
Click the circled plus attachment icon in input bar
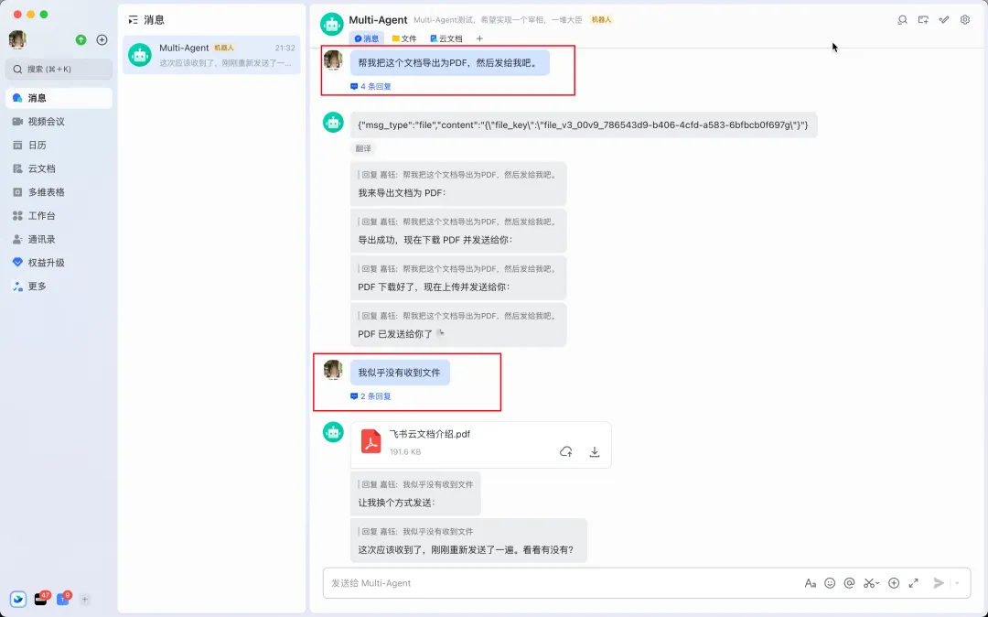point(894,584)
